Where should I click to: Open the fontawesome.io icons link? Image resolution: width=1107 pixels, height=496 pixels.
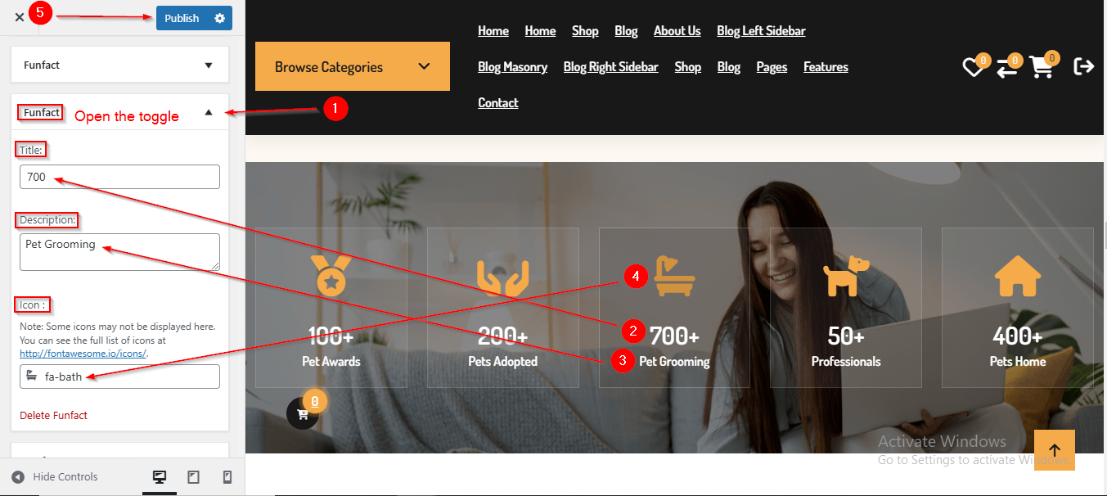83,354
